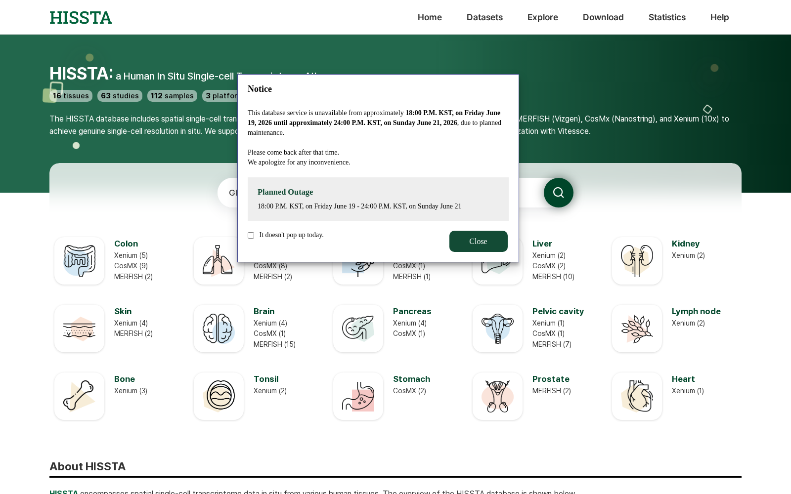The height and width of the screenshot is (494, 791).
Task: Click the "112 samples" badge
Action: (172, 96)
